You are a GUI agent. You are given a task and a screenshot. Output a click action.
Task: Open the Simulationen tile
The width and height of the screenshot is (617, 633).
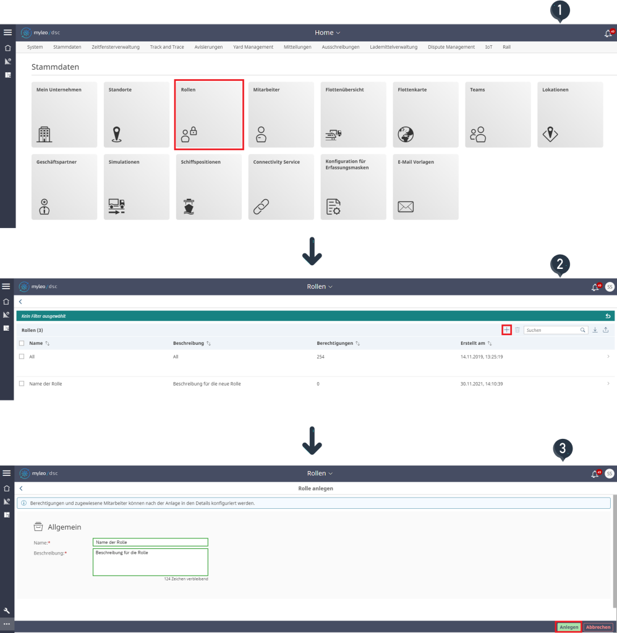tap(137, 187)
